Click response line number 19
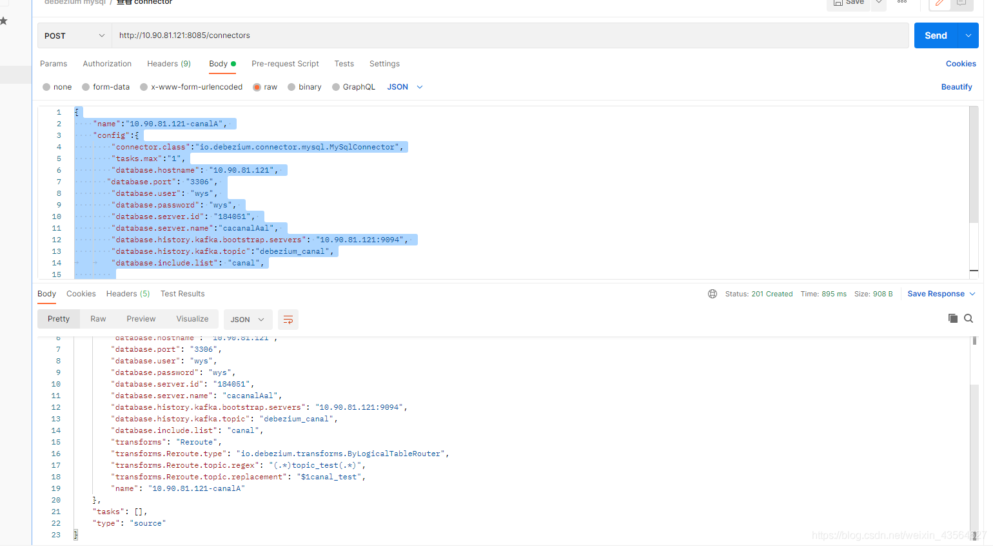The width and height of the screenshot is (993, 547). (x=55, y=488)
